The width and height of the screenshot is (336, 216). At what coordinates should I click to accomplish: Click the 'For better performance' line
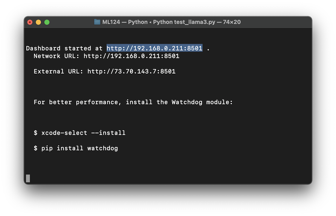coord(133,102)
